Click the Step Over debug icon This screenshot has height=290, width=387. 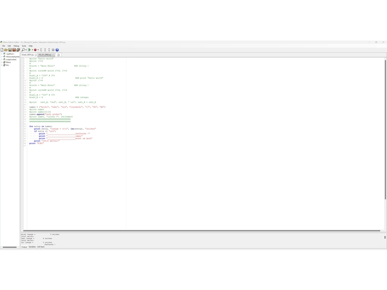[45, 50]
